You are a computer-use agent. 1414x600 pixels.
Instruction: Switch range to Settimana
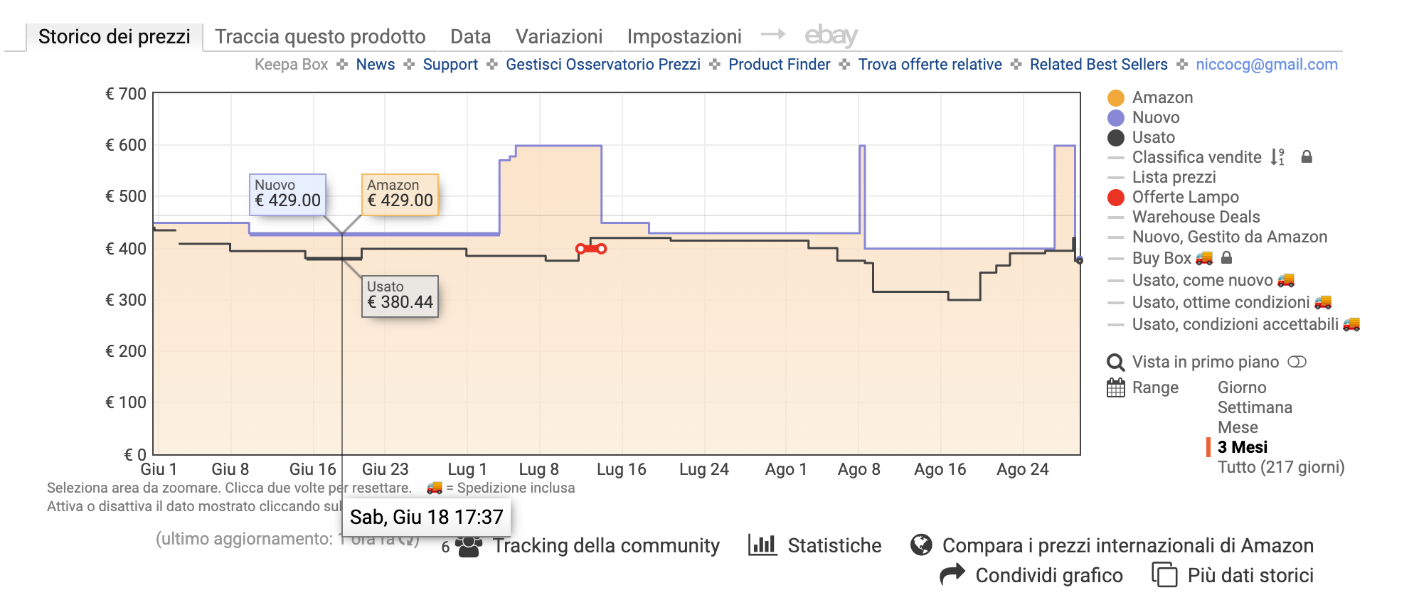point(1255,407)
